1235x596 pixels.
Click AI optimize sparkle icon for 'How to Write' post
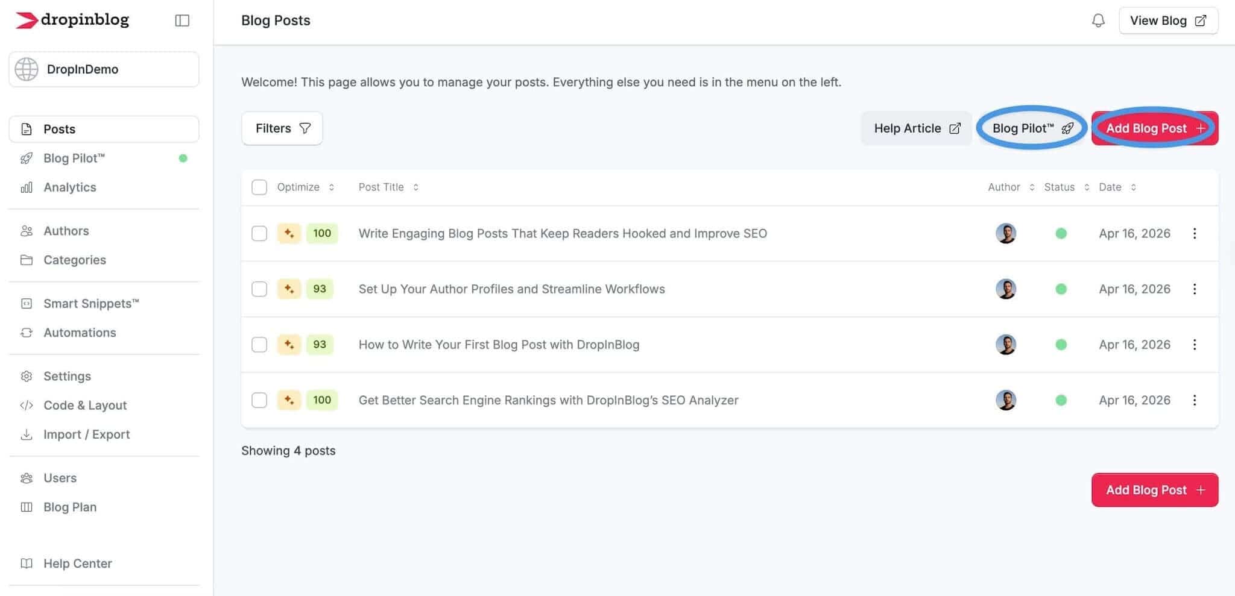point(289,345)
